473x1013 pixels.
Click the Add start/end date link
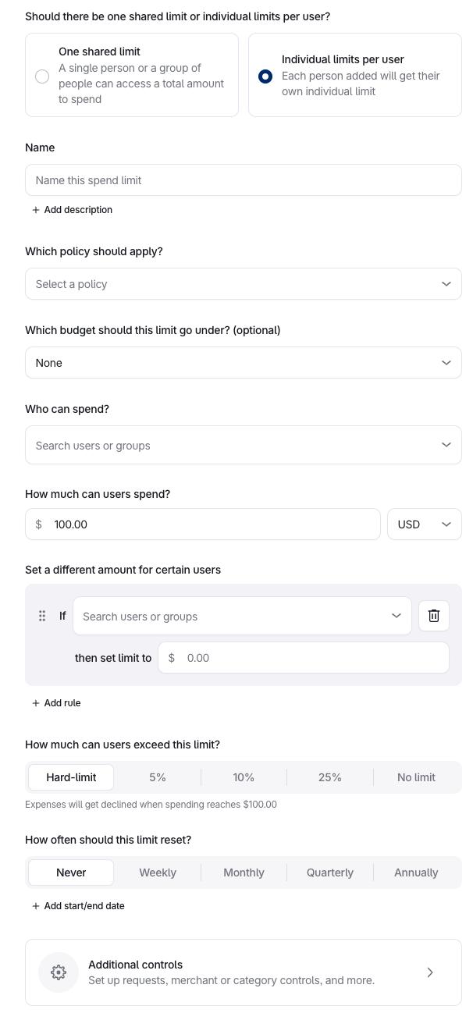[84, 906]
